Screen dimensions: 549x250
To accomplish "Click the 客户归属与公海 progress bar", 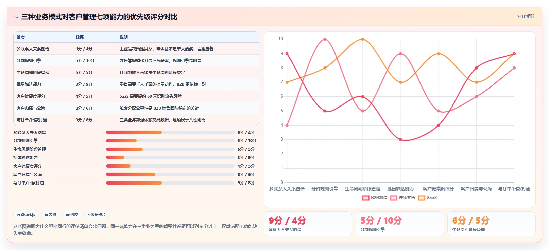I will point(170,174).
